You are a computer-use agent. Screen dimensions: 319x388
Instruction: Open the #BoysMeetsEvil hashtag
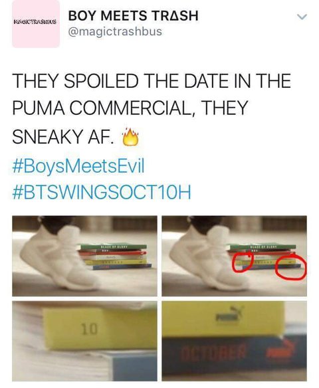[78, 166]
